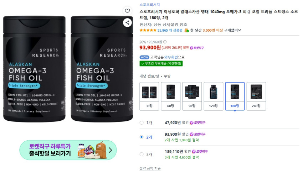The width and height of the screenshot is (303, 178).
Task: Open the 55,865개 상품평 reviews link
Action: click(170, 30)
